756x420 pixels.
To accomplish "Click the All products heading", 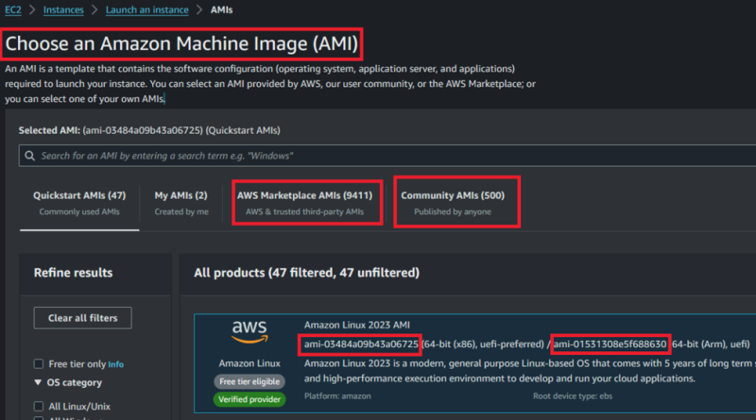I will click(x=306, y=273).
